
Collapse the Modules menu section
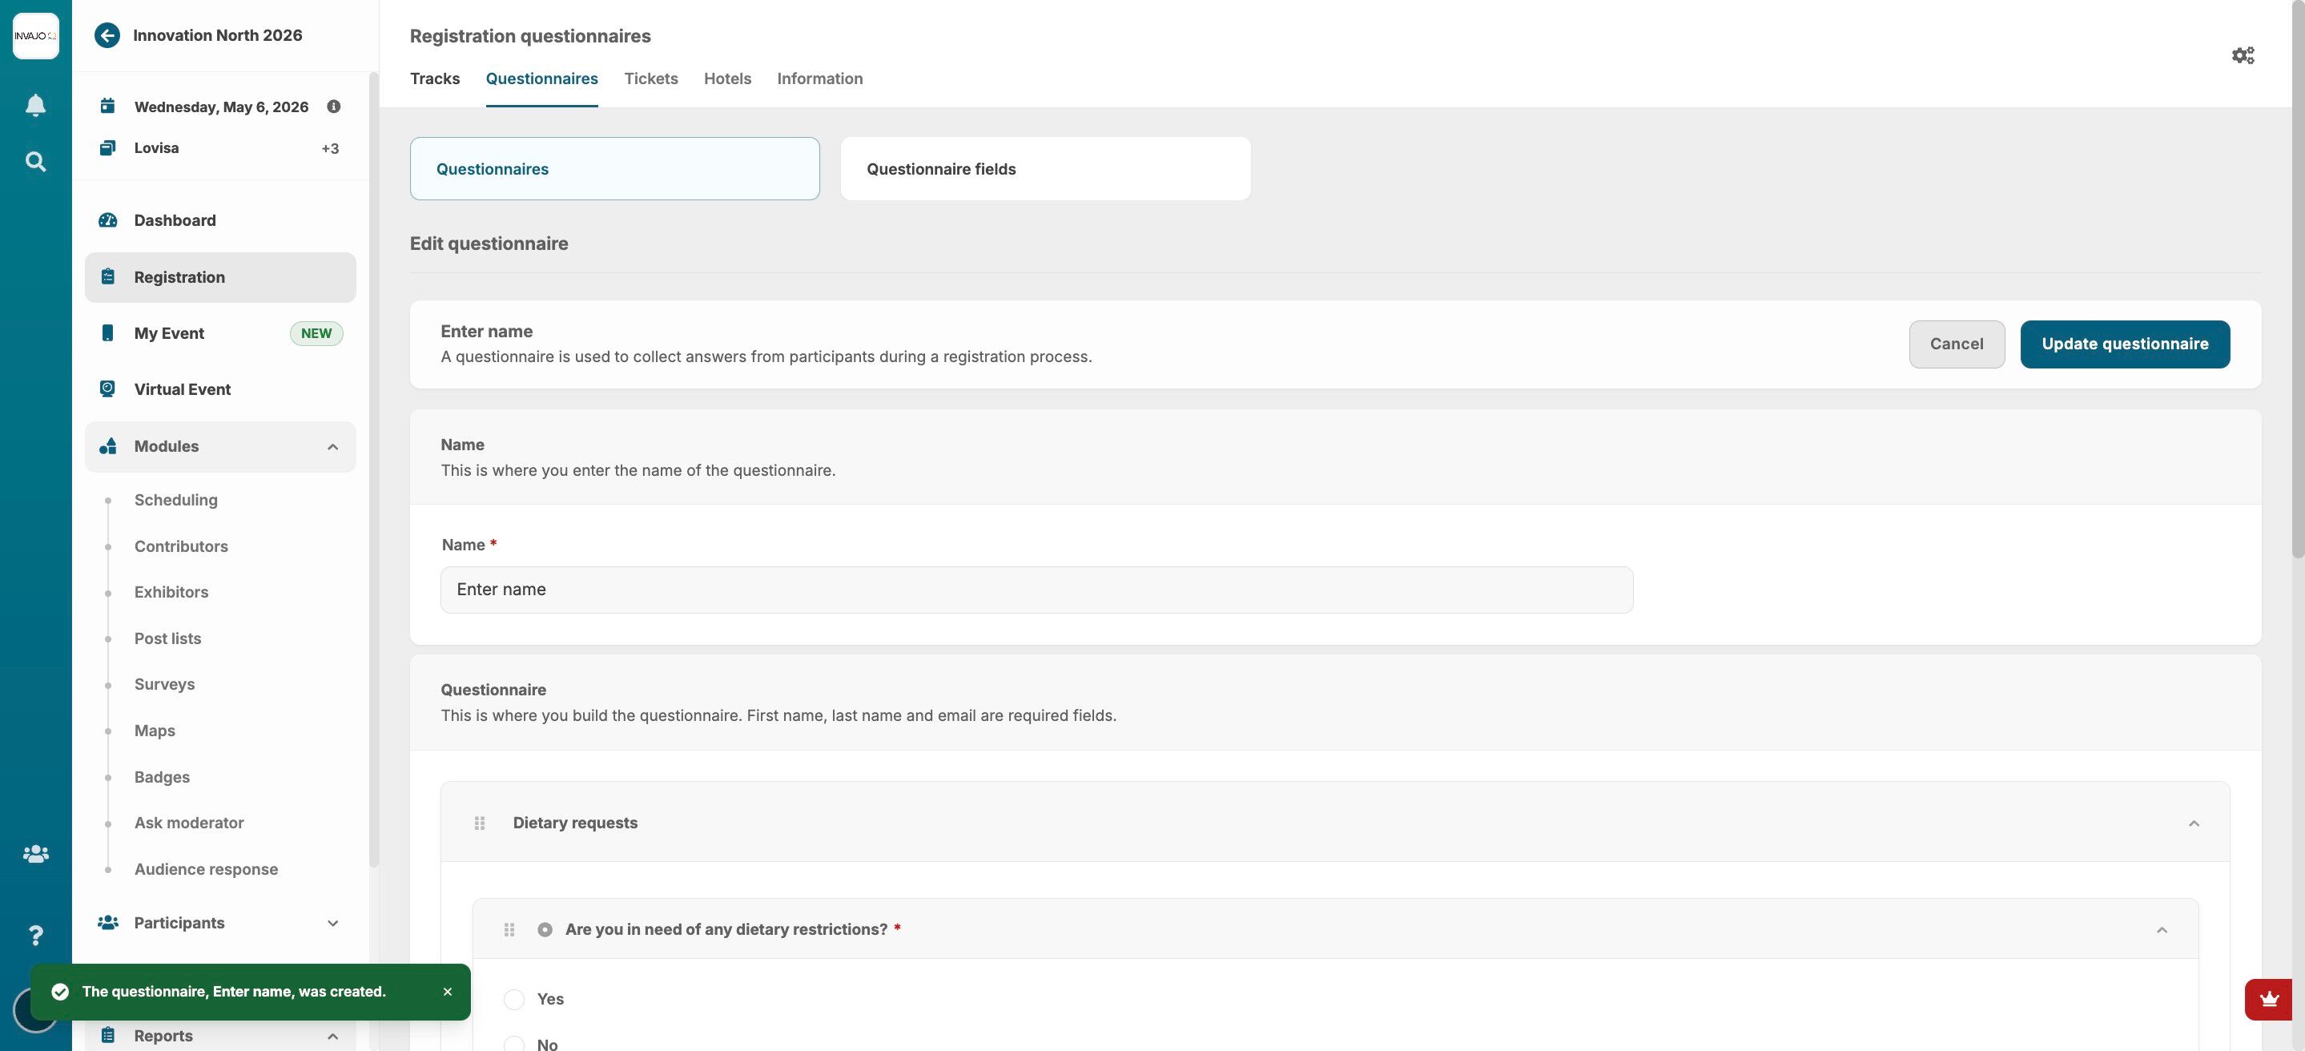coord(333,447)
